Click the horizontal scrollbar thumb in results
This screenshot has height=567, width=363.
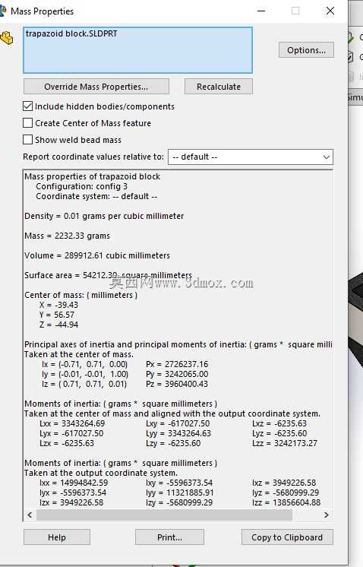(164, 515)
